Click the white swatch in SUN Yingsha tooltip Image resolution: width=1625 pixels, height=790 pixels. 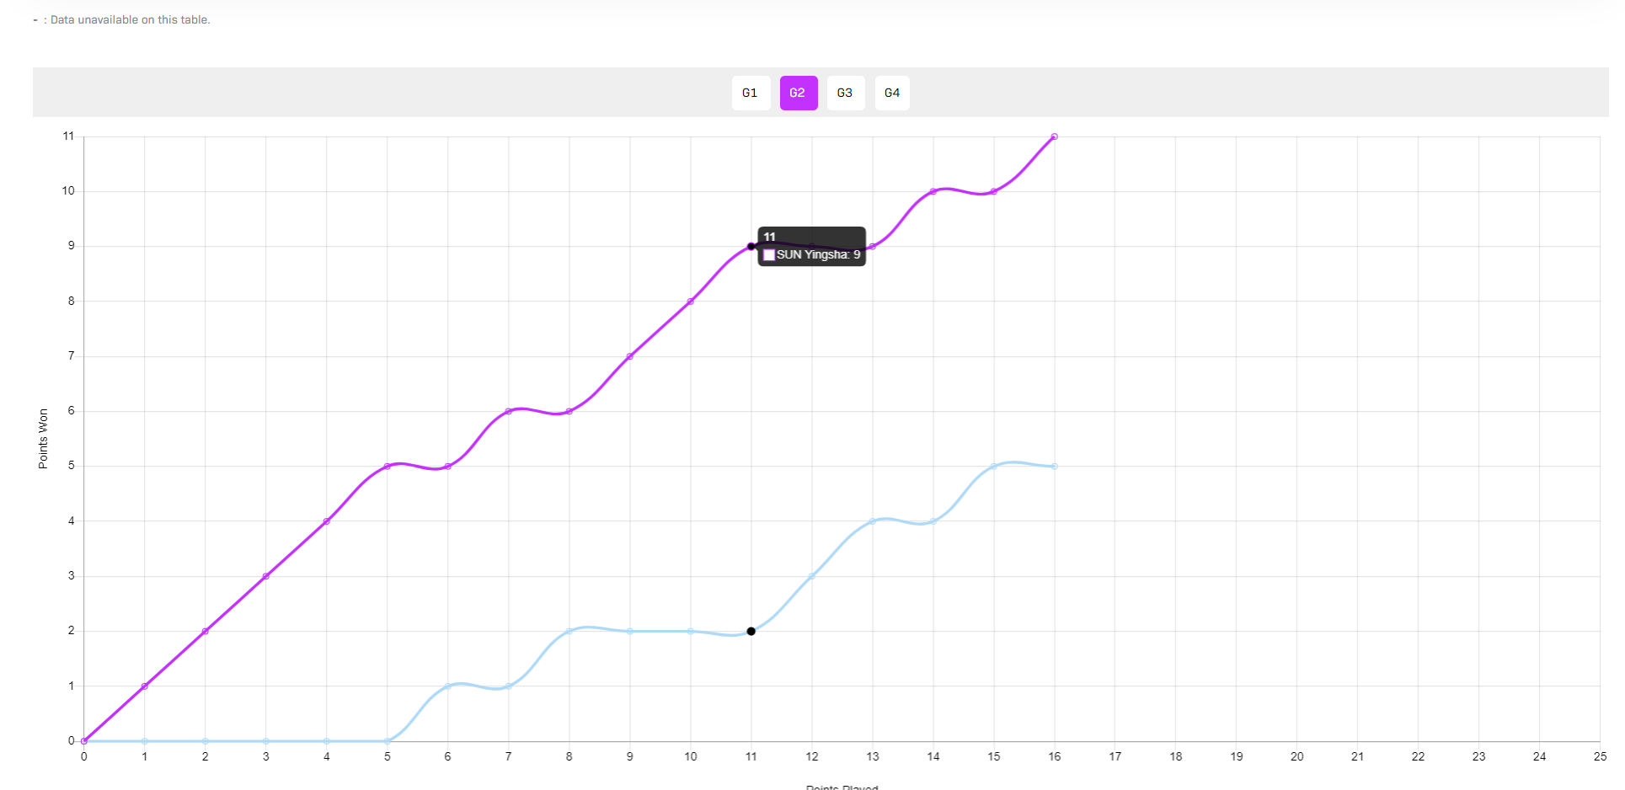[768, 255]
